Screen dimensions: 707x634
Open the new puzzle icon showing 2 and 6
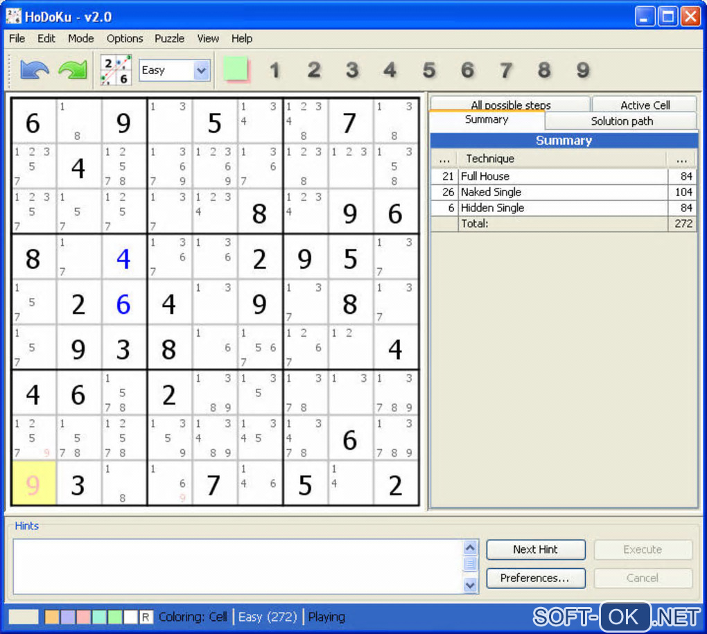pos(116,70)
